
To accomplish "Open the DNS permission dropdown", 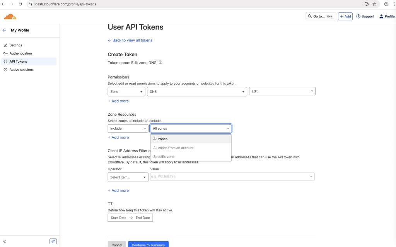I will pyautogui.click(x=197, y=91).
